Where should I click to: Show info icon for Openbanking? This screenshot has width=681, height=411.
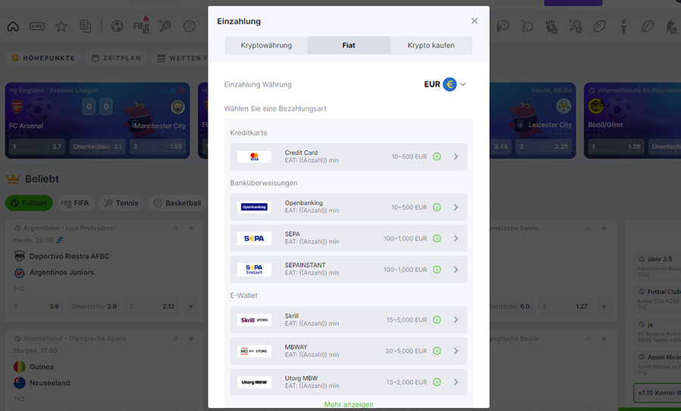coord(437,207)
